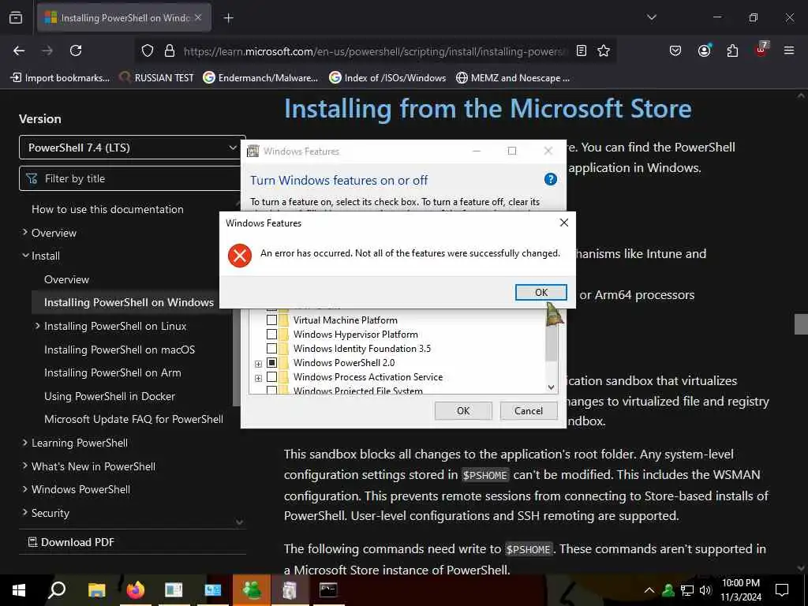Image resolution: width=808 pixels, height=606 pixels.
Task: Open the Firefox hamburger menu
Action: (789, 50)
